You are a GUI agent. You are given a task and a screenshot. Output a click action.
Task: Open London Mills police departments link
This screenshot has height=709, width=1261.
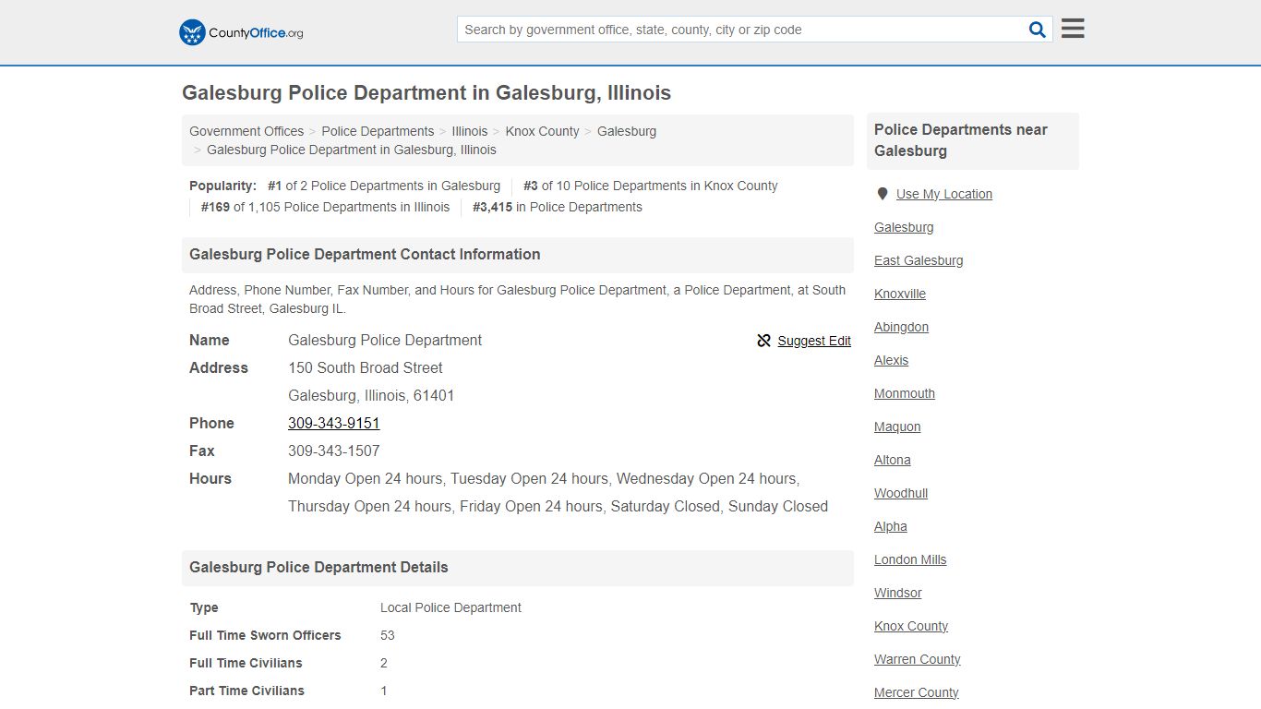[910, 559]
